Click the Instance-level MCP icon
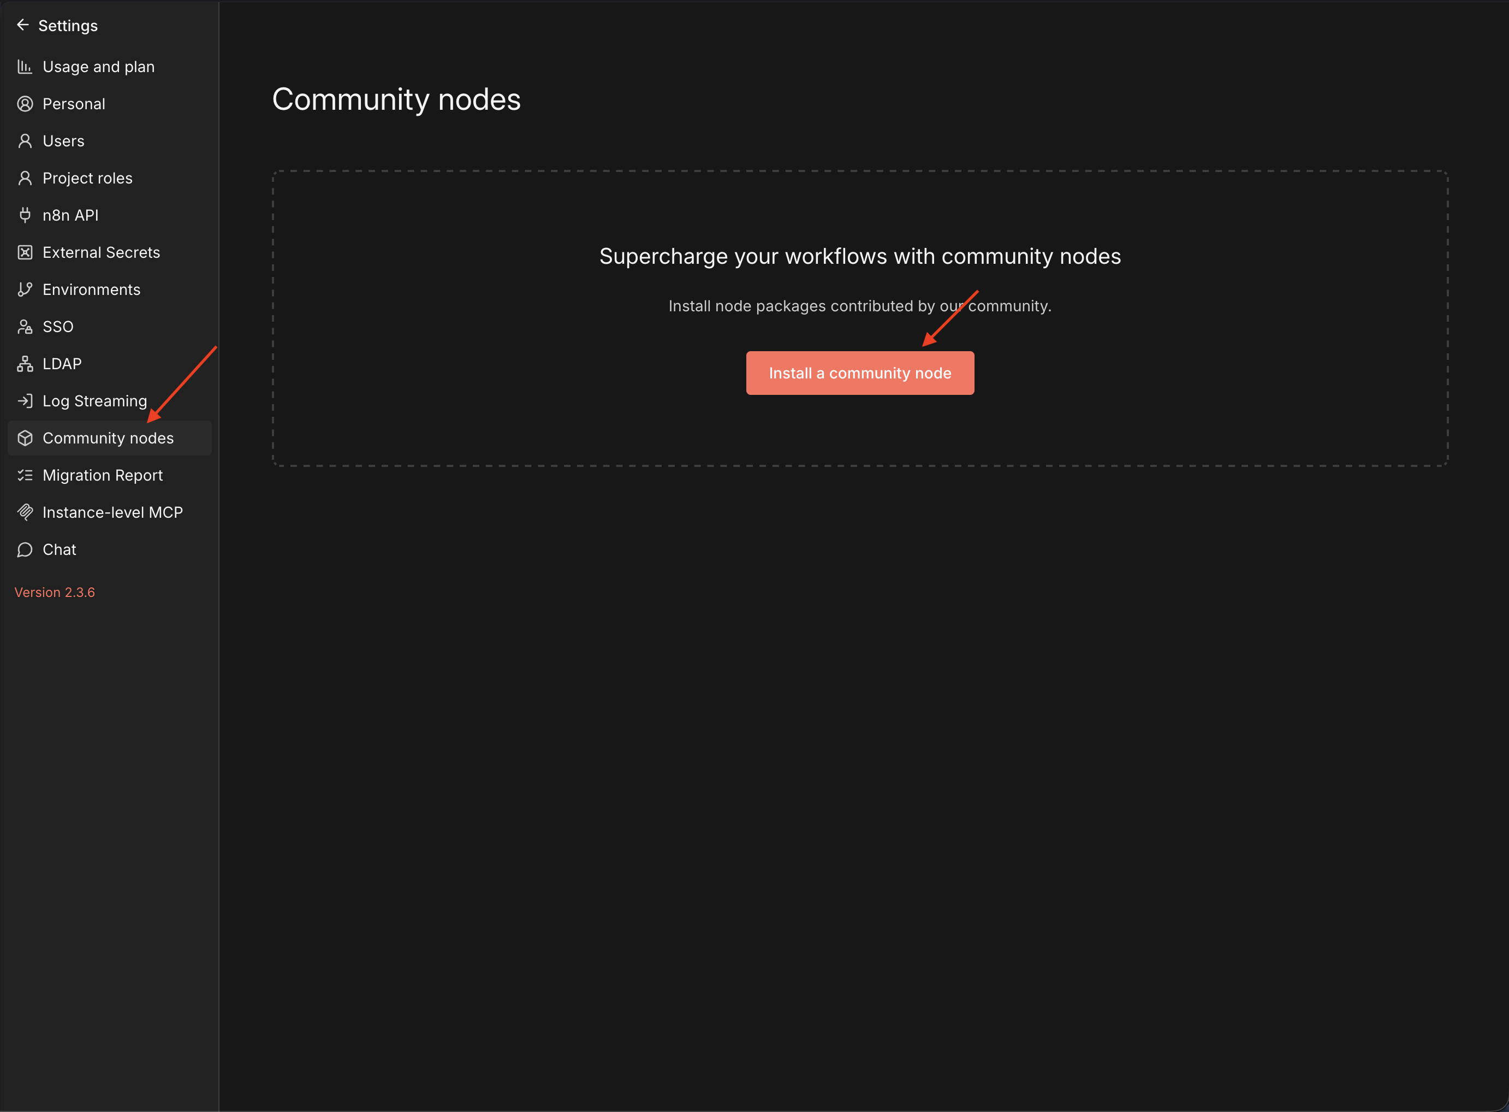 pyautogui.click(x=25, y=512)
